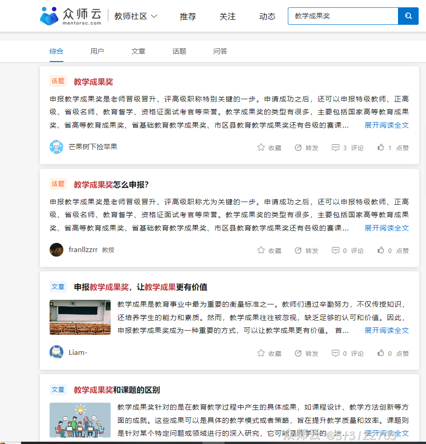Click inside the search input field
The image size is (426, 444).
343,16
